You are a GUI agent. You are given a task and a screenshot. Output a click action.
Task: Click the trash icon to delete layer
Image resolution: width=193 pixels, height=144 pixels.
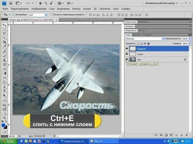point(187,135)
